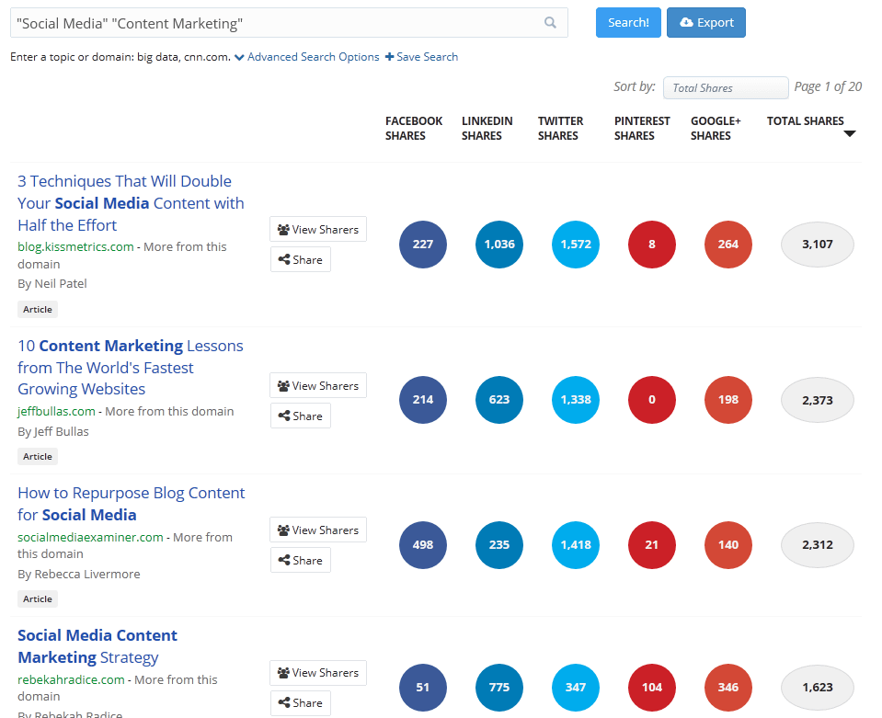Share the Repurpose Blog Content article
This screenshot has width=882, height=718.
pyautogui.click(x=300, y=560)
